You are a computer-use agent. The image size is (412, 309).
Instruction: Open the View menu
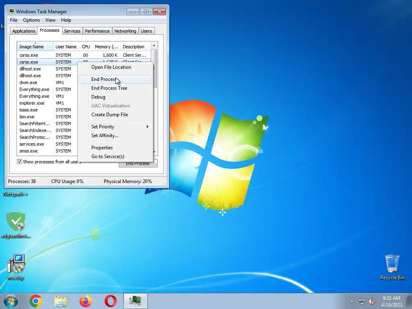[x=50, y=20]
